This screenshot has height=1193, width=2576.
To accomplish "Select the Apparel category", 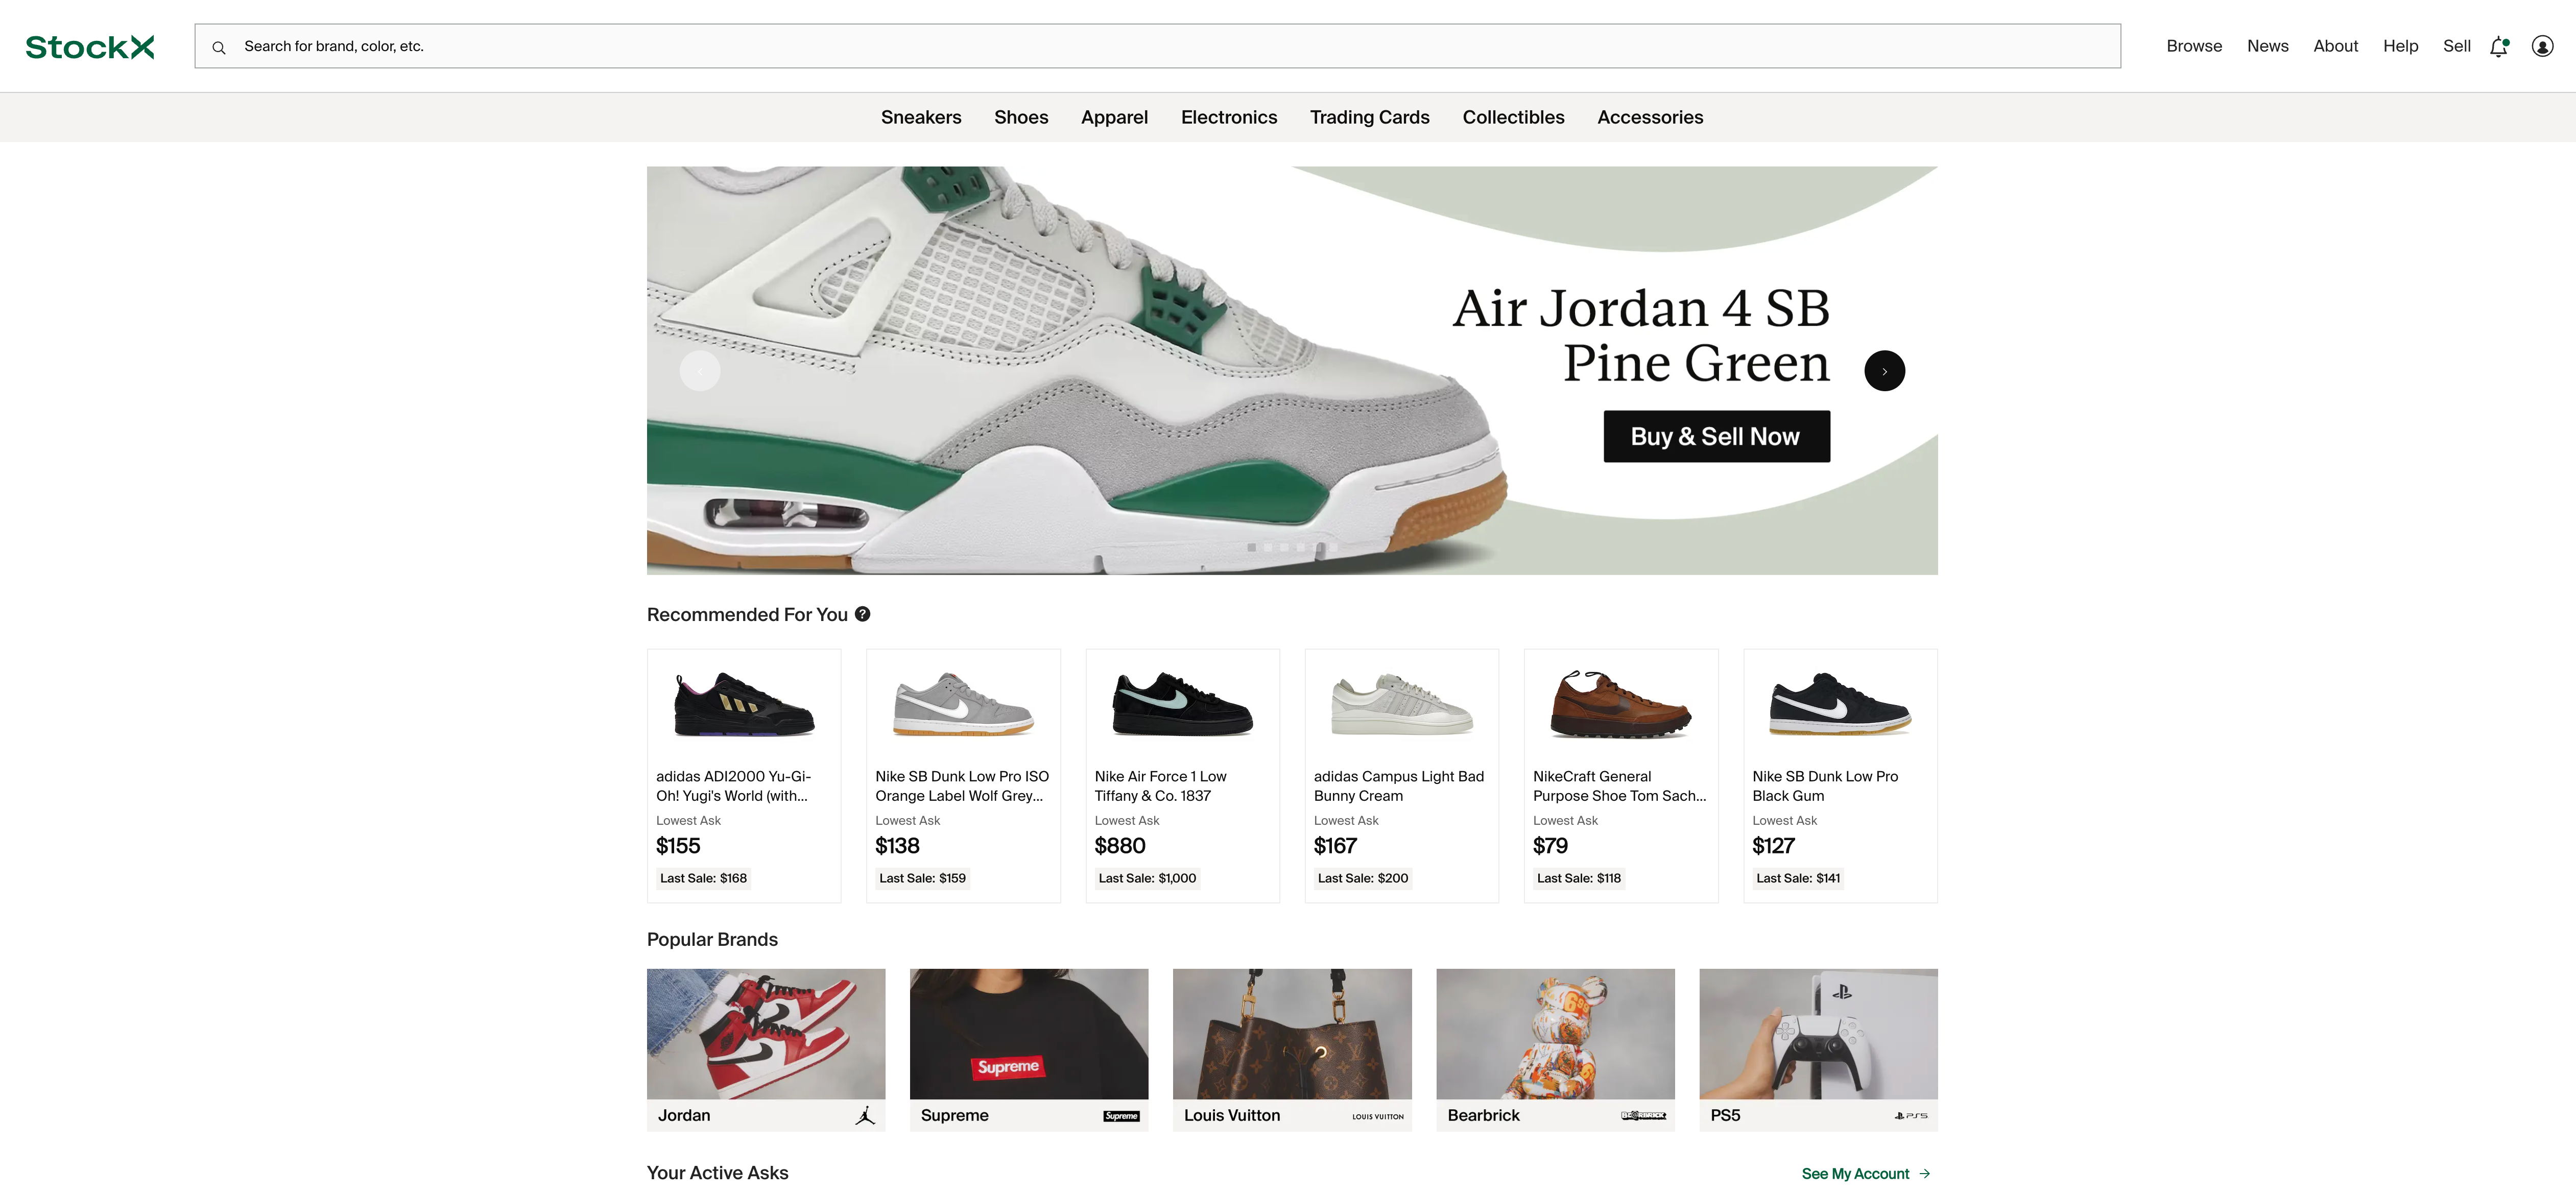I will (x=1114, y=117).
